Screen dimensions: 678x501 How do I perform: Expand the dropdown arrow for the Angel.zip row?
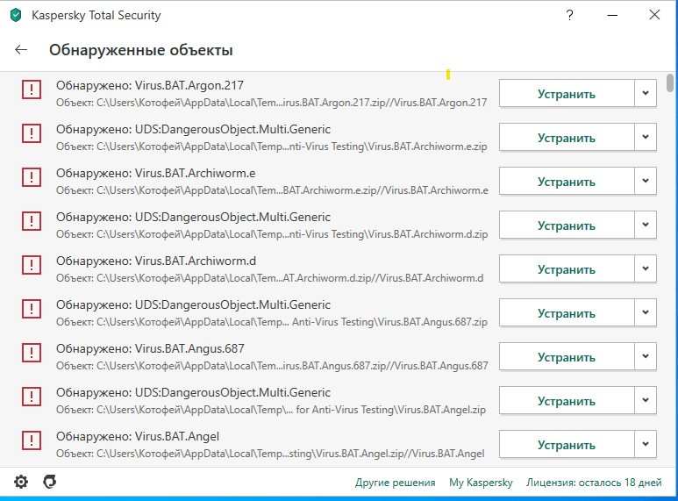point(646,400)
